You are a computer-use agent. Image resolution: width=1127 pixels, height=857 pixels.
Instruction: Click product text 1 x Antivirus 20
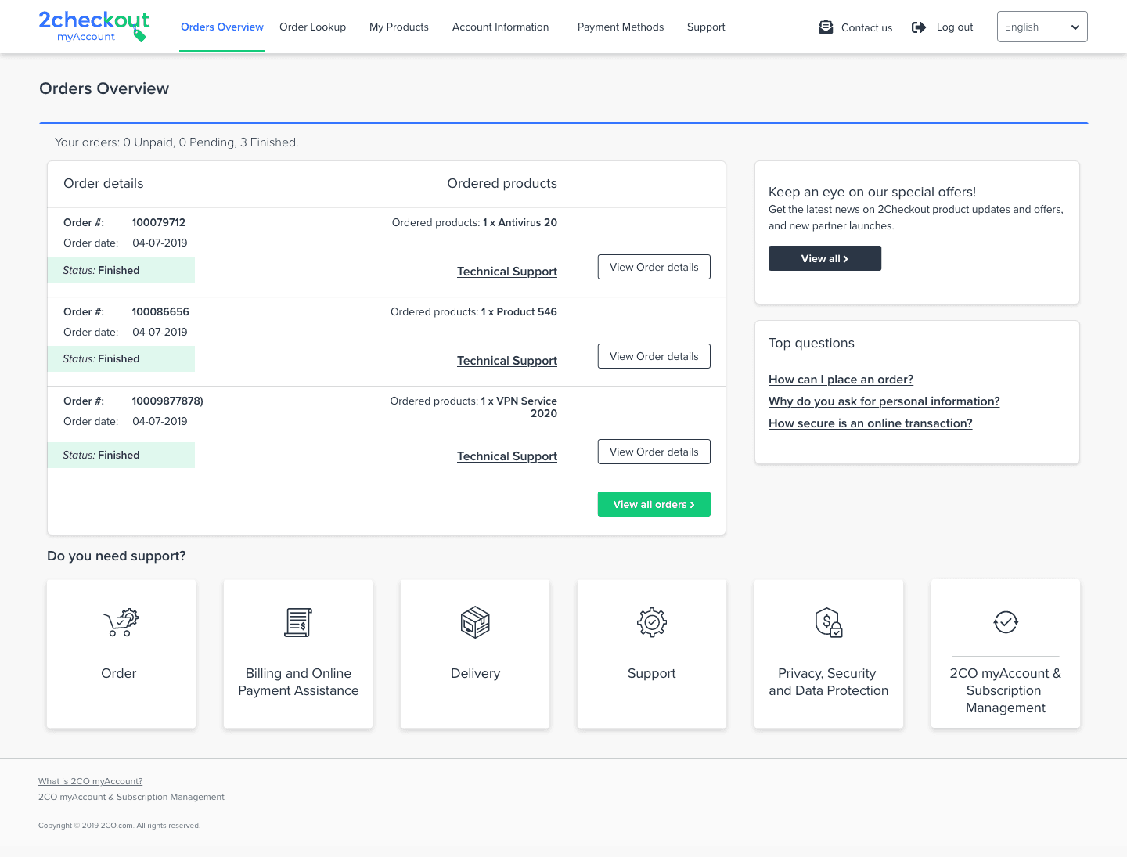coord(520,222)
